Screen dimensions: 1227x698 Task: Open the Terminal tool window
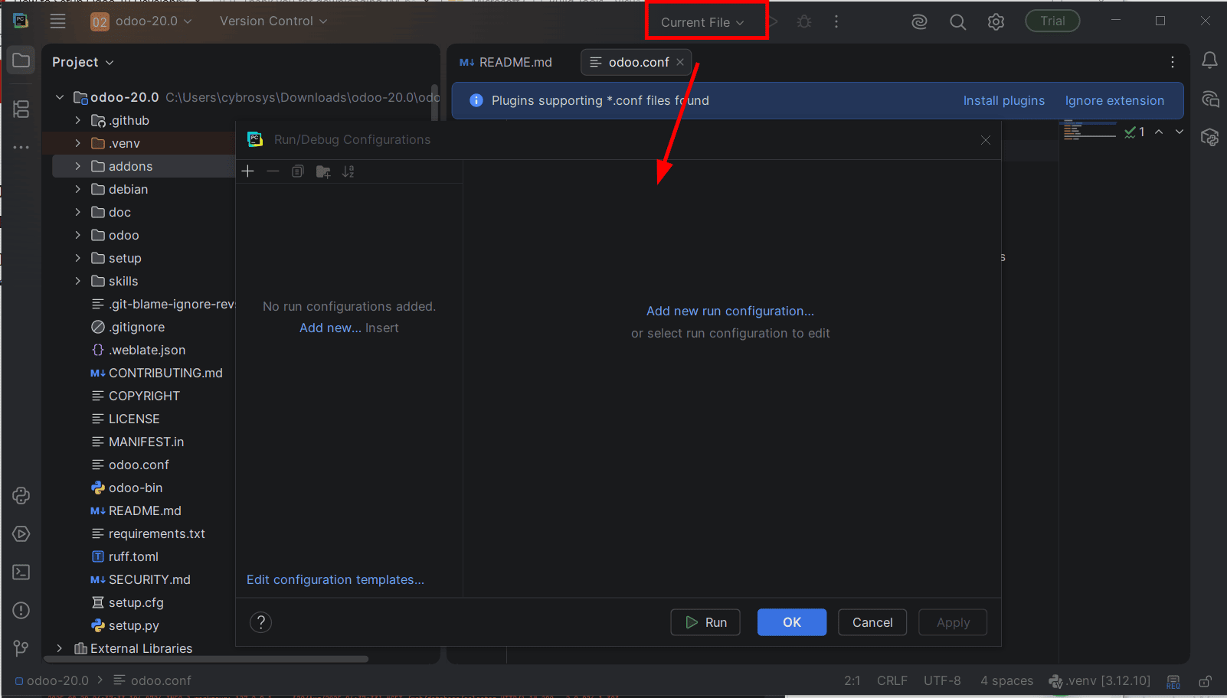pyautogui.click(x=21, y=572)
